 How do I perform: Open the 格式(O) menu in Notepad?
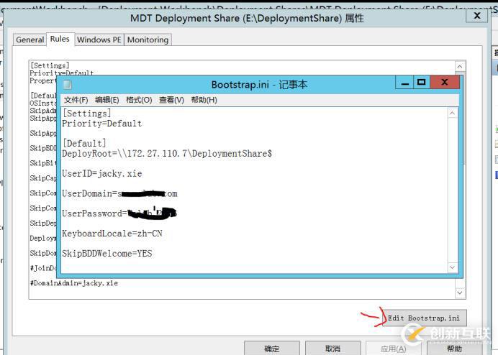point(139,100)
